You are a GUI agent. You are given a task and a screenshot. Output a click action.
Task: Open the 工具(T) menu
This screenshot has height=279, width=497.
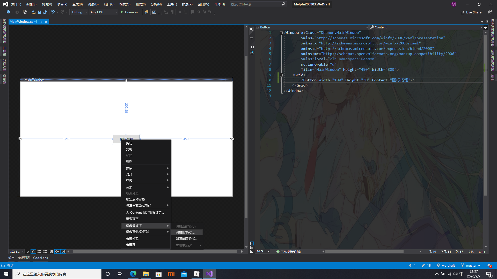coord(172,4)
